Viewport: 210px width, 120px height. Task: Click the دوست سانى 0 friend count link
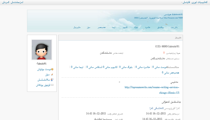tap(160, 67)
